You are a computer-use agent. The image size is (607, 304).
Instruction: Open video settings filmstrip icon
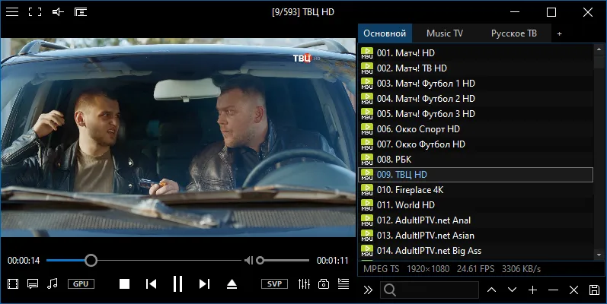click(x=13, y=284)
